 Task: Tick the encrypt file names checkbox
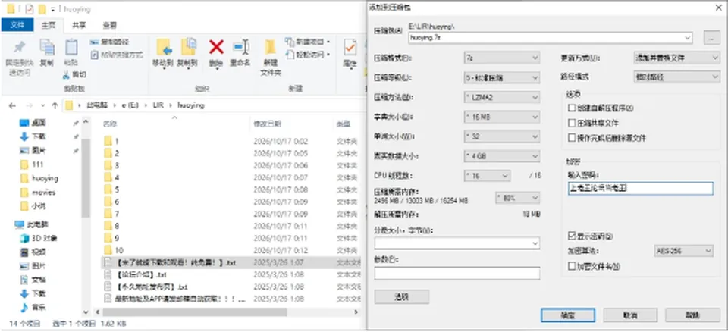tap(572, 266)
